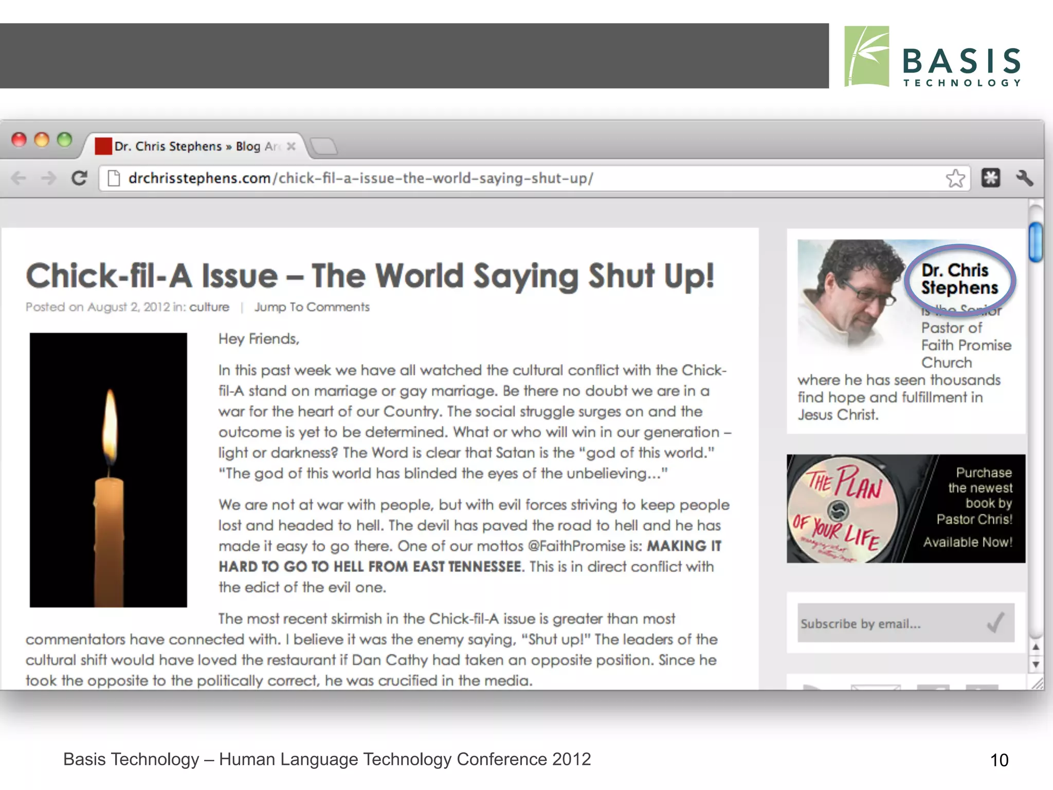Click the scrollbar down arrow
1053x790 pixels.
[x=1036, y=664]
